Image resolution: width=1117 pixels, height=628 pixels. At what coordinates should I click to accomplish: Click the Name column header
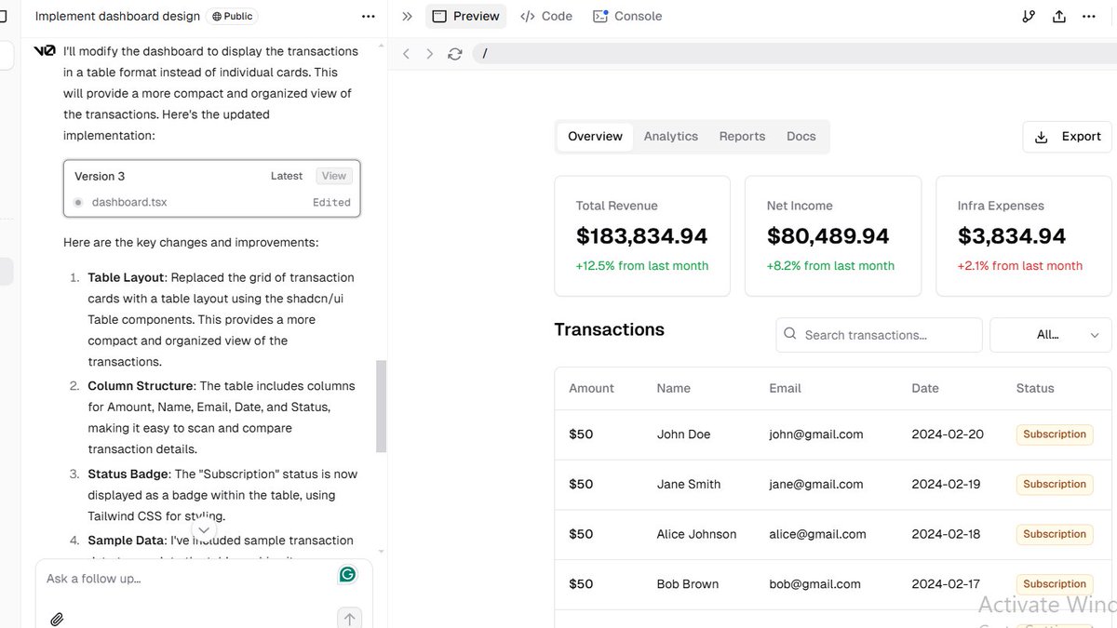point(673,388)
